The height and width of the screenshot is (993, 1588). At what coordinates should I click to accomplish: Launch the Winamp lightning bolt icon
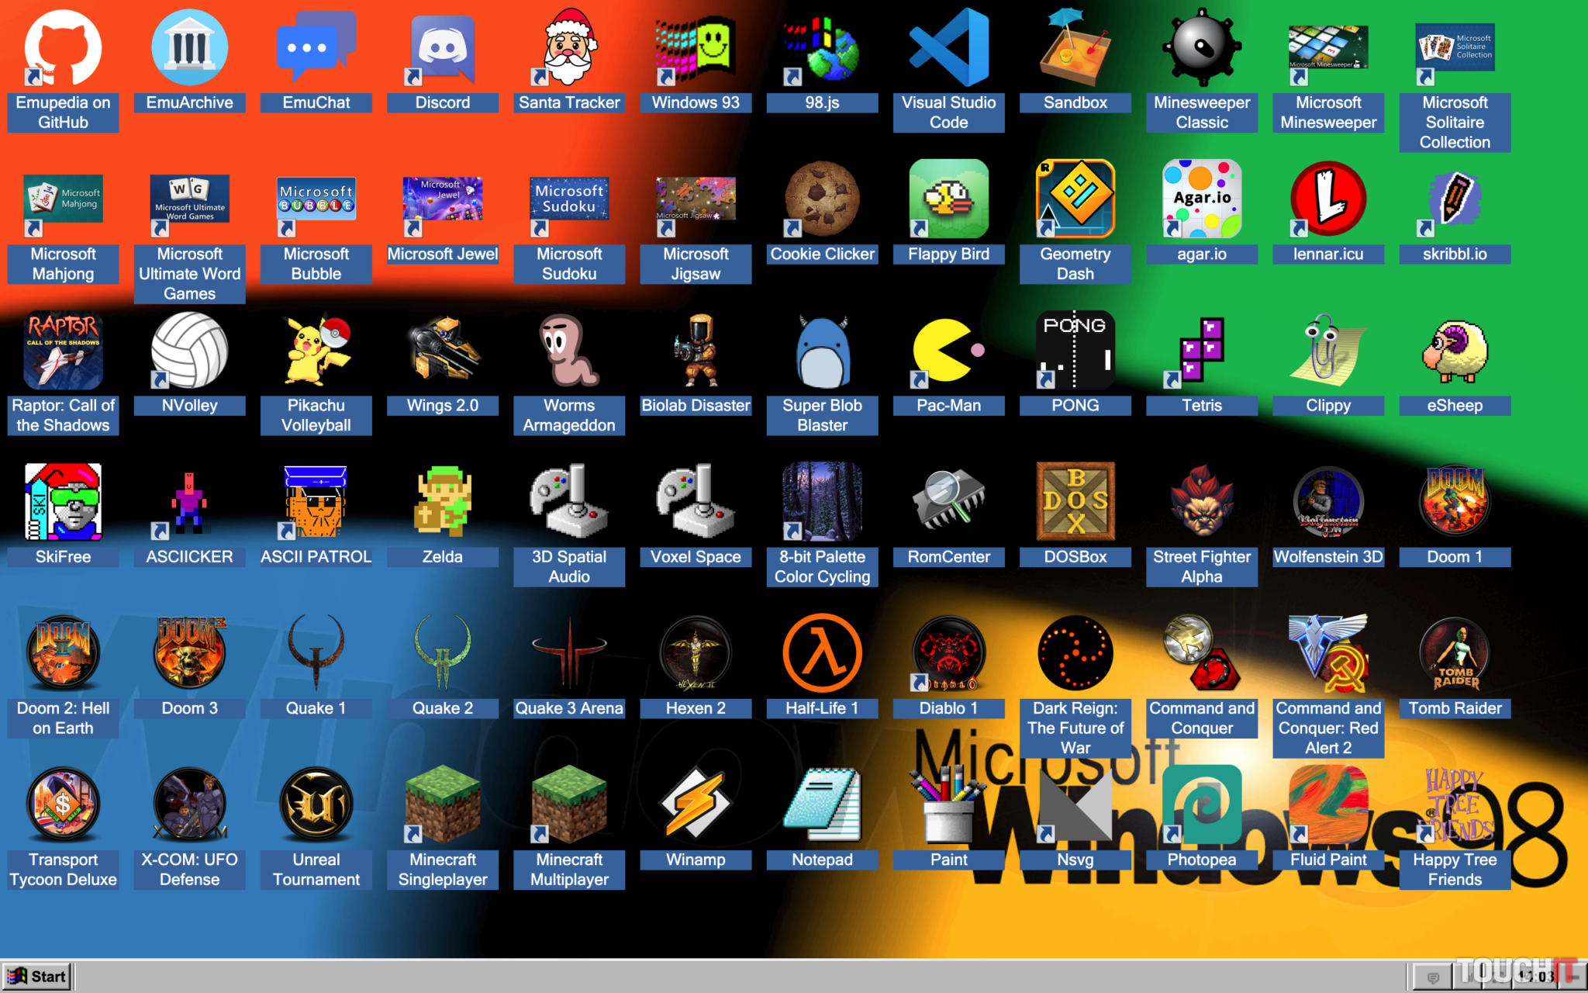[x=696, y=805]
